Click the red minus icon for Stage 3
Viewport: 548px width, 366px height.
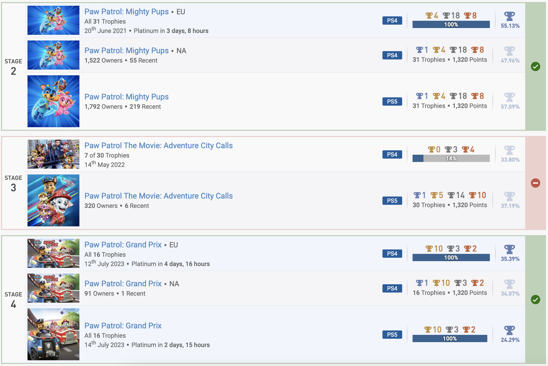[535, 183]
